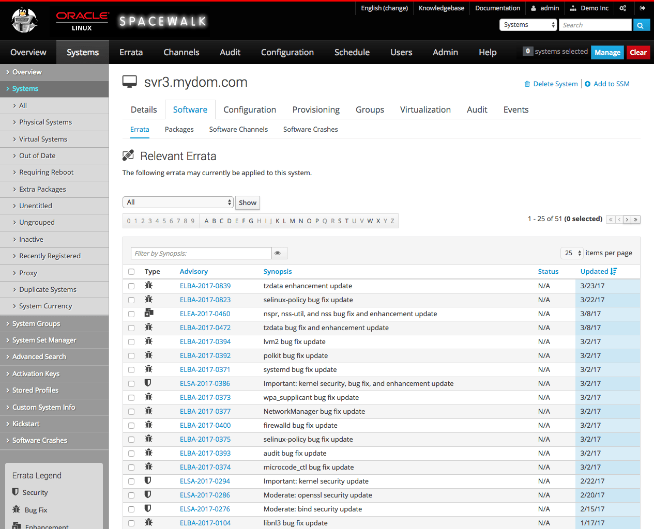The height and width of the screenshot is (529, 654).
Task: Change the 25 items per page dropdown
Action: point(572,253)
